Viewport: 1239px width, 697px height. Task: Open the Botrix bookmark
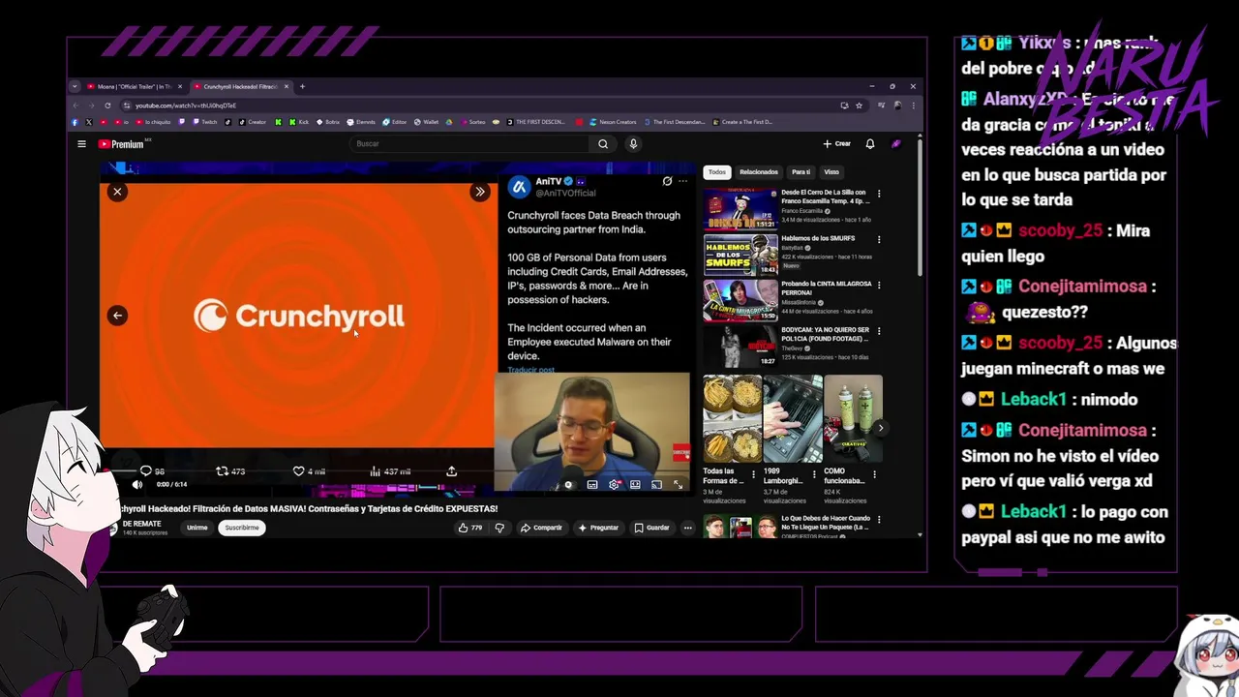(328, 122)
